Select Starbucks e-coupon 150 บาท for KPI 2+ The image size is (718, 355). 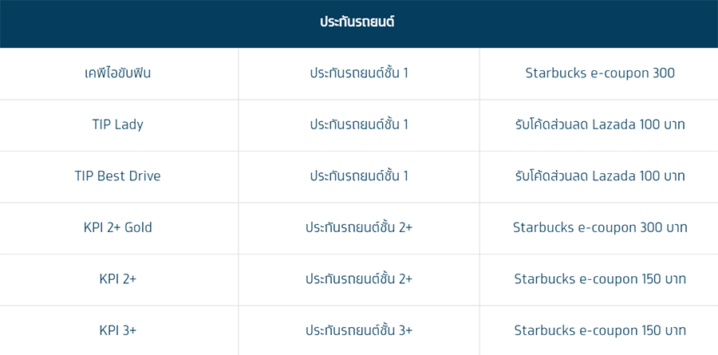600,279
